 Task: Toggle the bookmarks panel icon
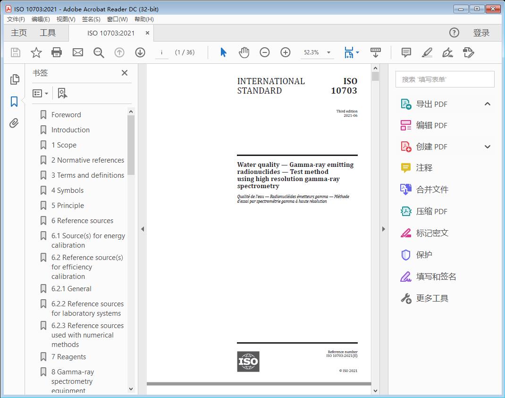[14, 102]
